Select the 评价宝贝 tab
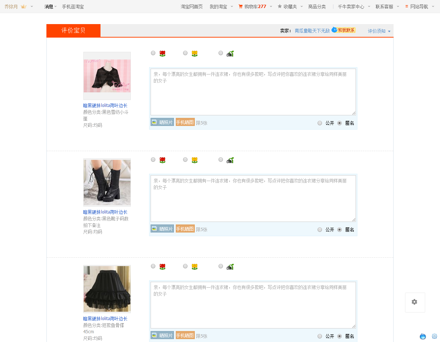 tap(73, 30)
